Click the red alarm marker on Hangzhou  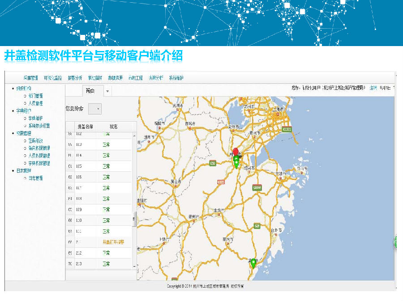coord(236,152)
